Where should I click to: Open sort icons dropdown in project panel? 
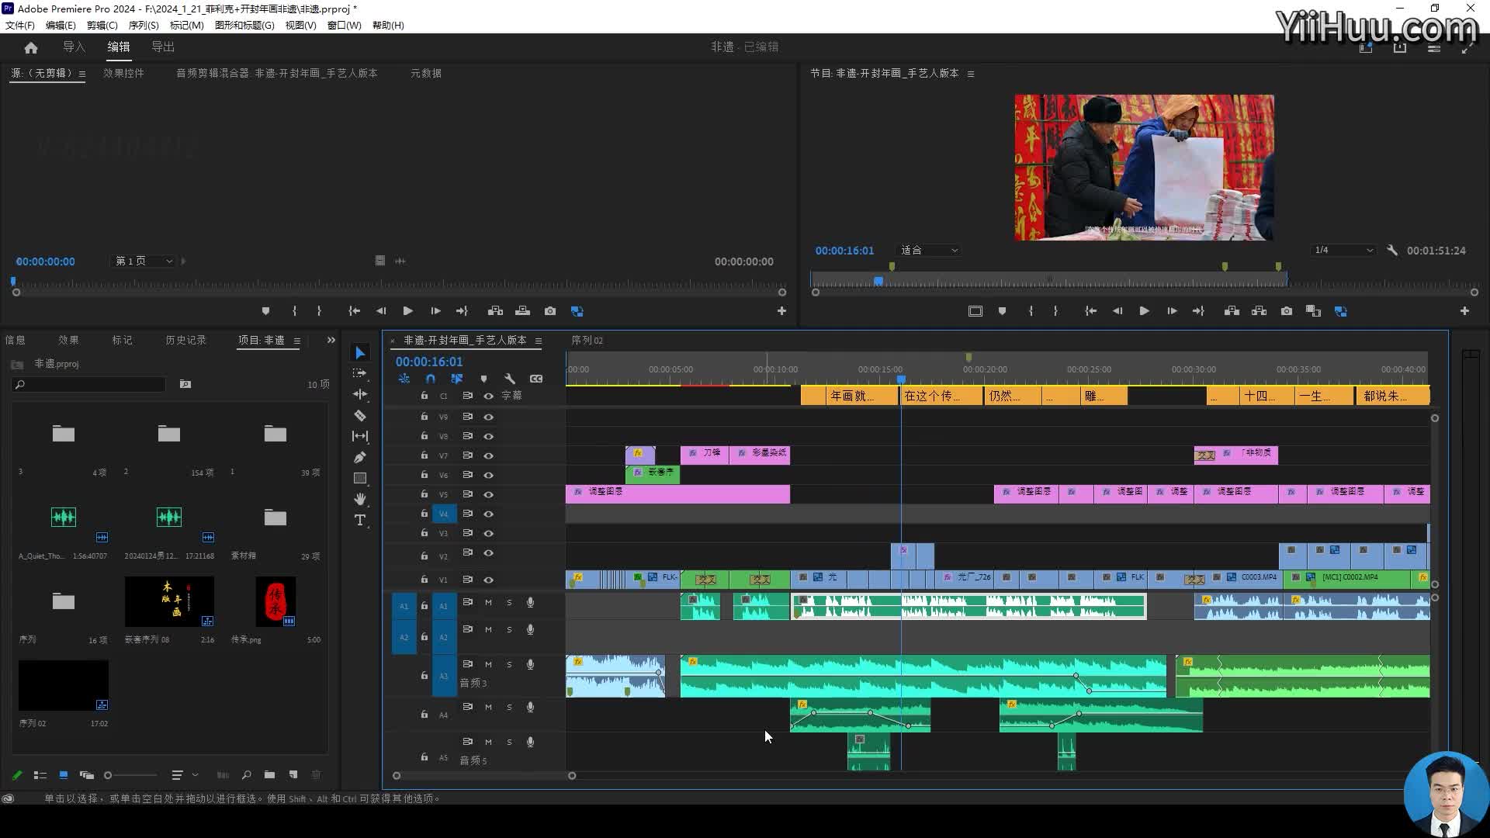(183, 775)
